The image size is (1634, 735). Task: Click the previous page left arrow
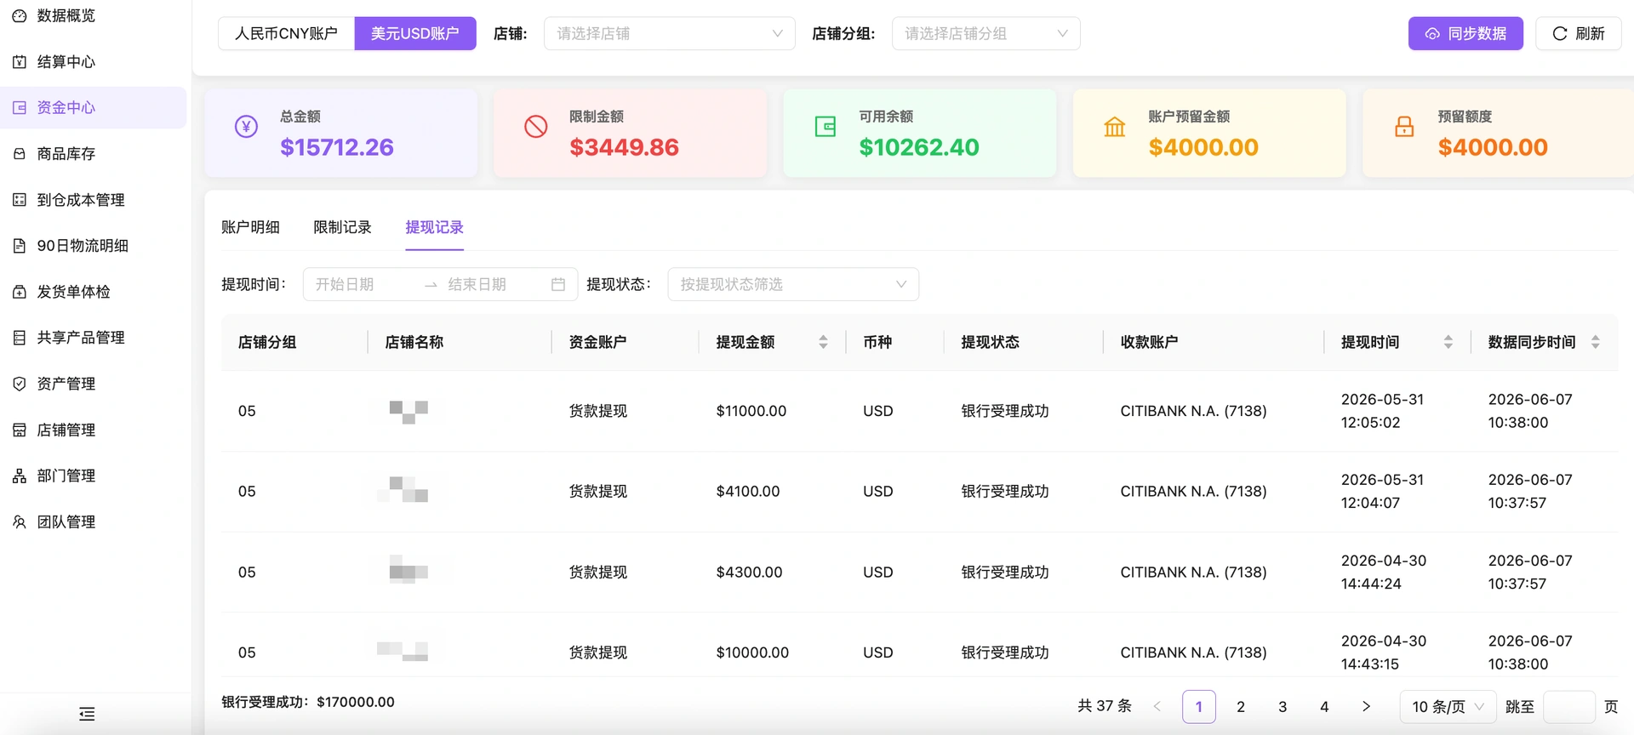[x=1157, y=706]
